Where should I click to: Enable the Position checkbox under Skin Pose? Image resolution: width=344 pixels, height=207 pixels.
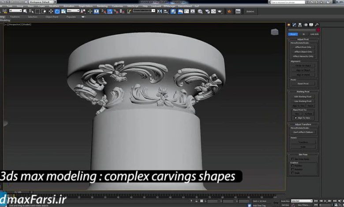pos(292,166)
